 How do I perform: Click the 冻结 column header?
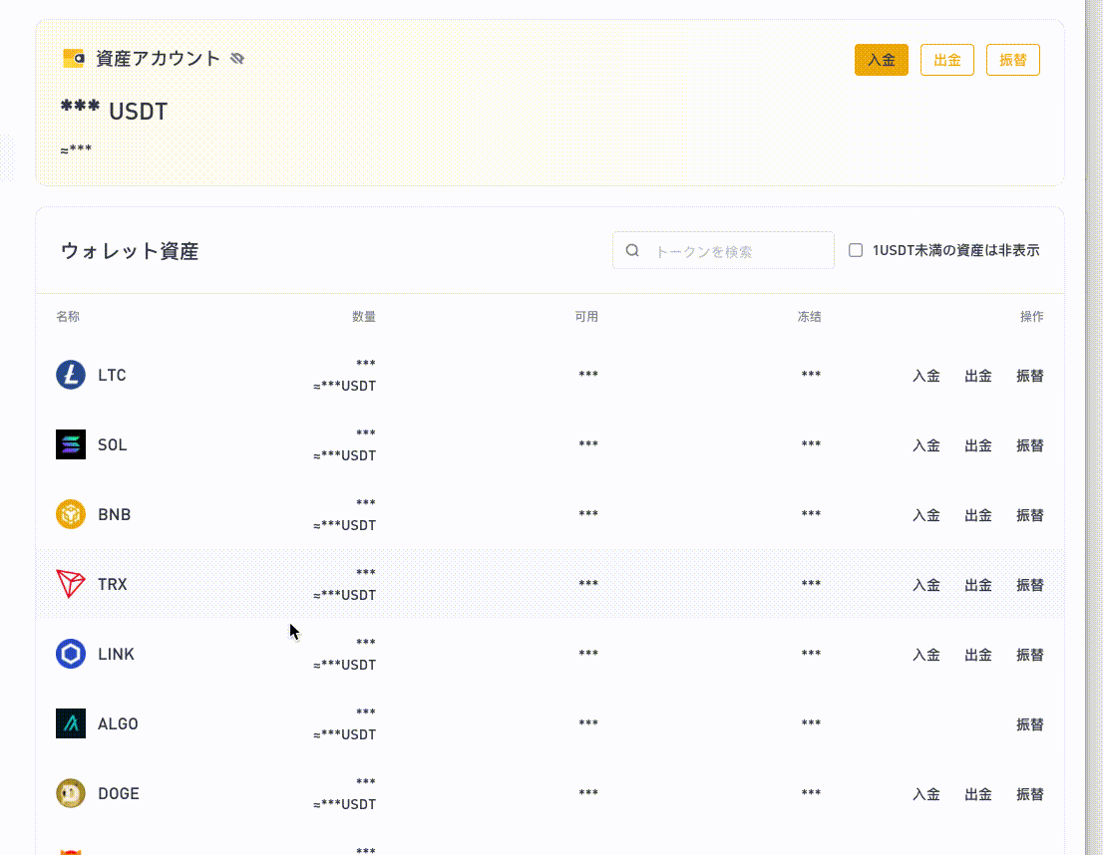(809, 317)
